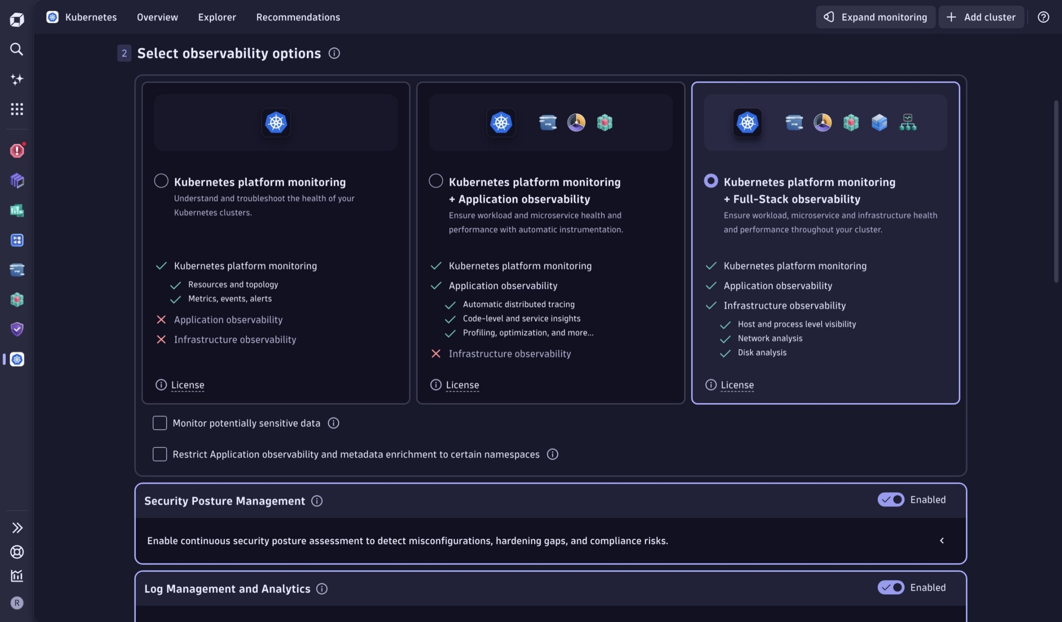Viewport: 1062px width, 622px height.
Task: Click info icon beside Monitor potentially sensitive data
Action: [x=334, y=423]
